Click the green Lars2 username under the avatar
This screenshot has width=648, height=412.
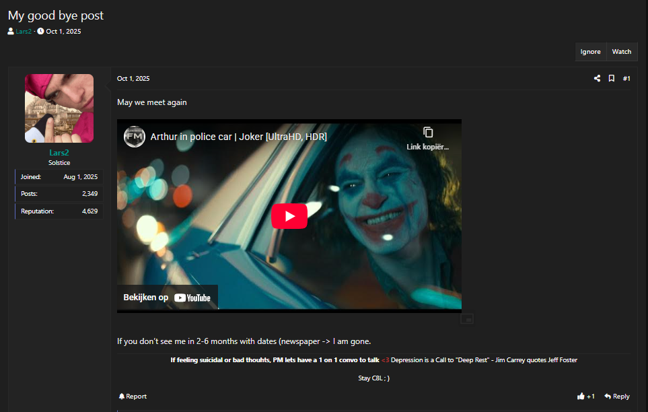(x=59, y=153)
